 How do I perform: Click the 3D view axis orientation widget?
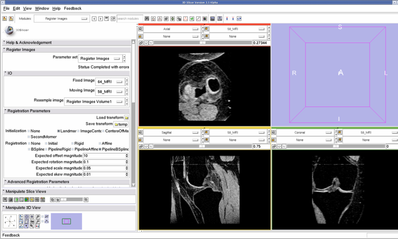pyautogui.click(x=11, y=221)
